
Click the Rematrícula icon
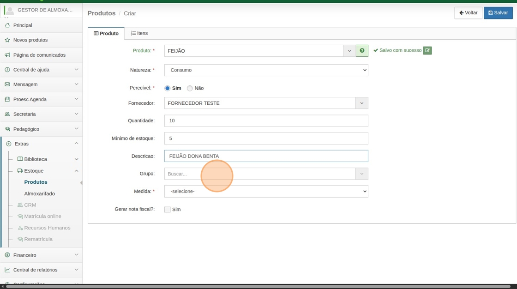coord(20,239)
